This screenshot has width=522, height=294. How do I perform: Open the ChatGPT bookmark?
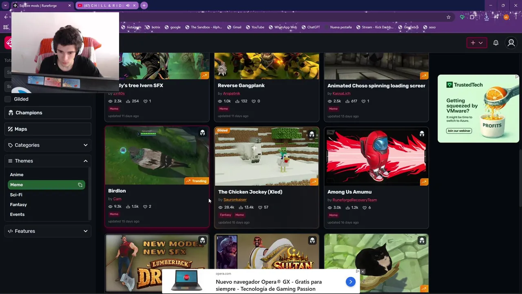[310, 27]
